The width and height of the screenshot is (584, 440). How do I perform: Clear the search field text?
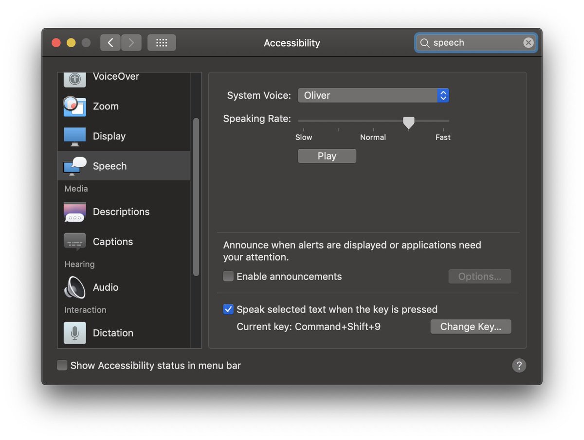529,43
